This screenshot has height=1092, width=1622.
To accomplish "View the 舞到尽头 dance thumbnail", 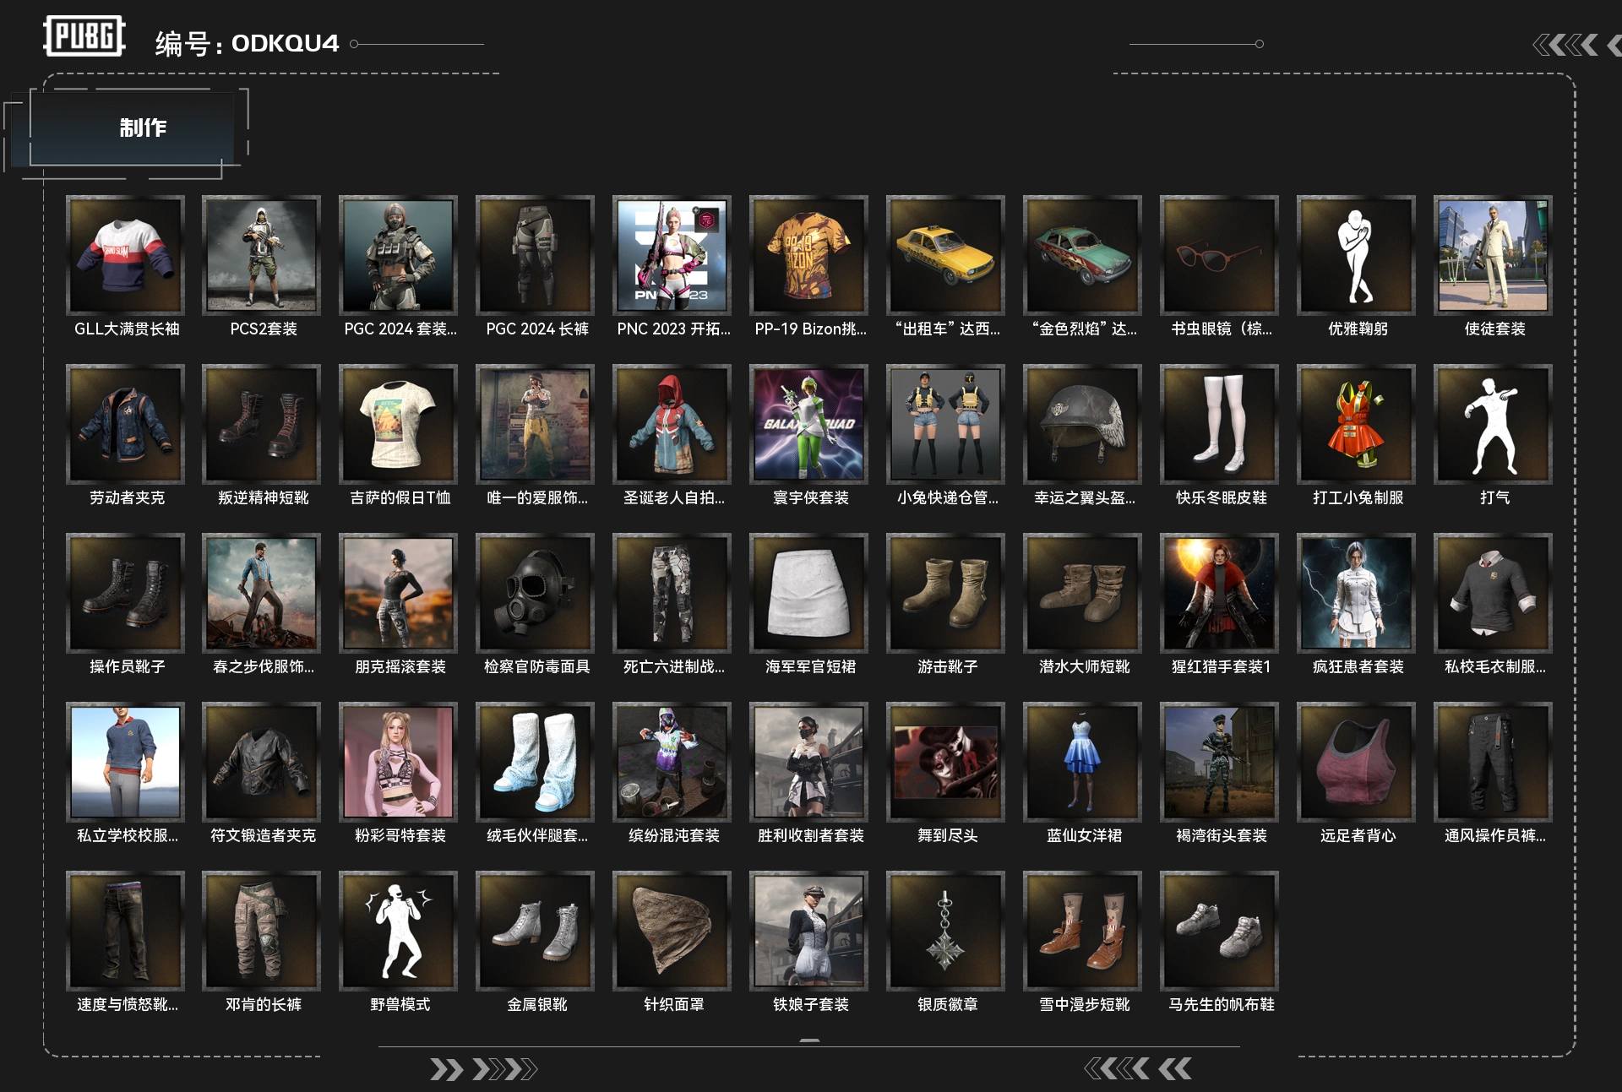I will click(x=946, y=762).
